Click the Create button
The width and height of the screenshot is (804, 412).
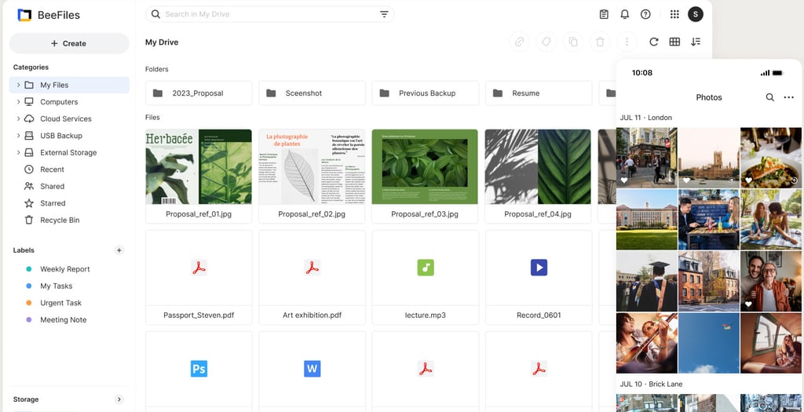[x=69, y=44]
